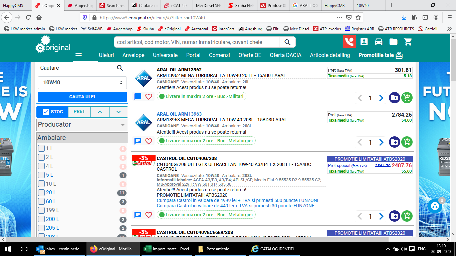Show more bookmarks with toolbar overflow chevron
The width and height of the screenshot is (456, 256).
(449, 29)
